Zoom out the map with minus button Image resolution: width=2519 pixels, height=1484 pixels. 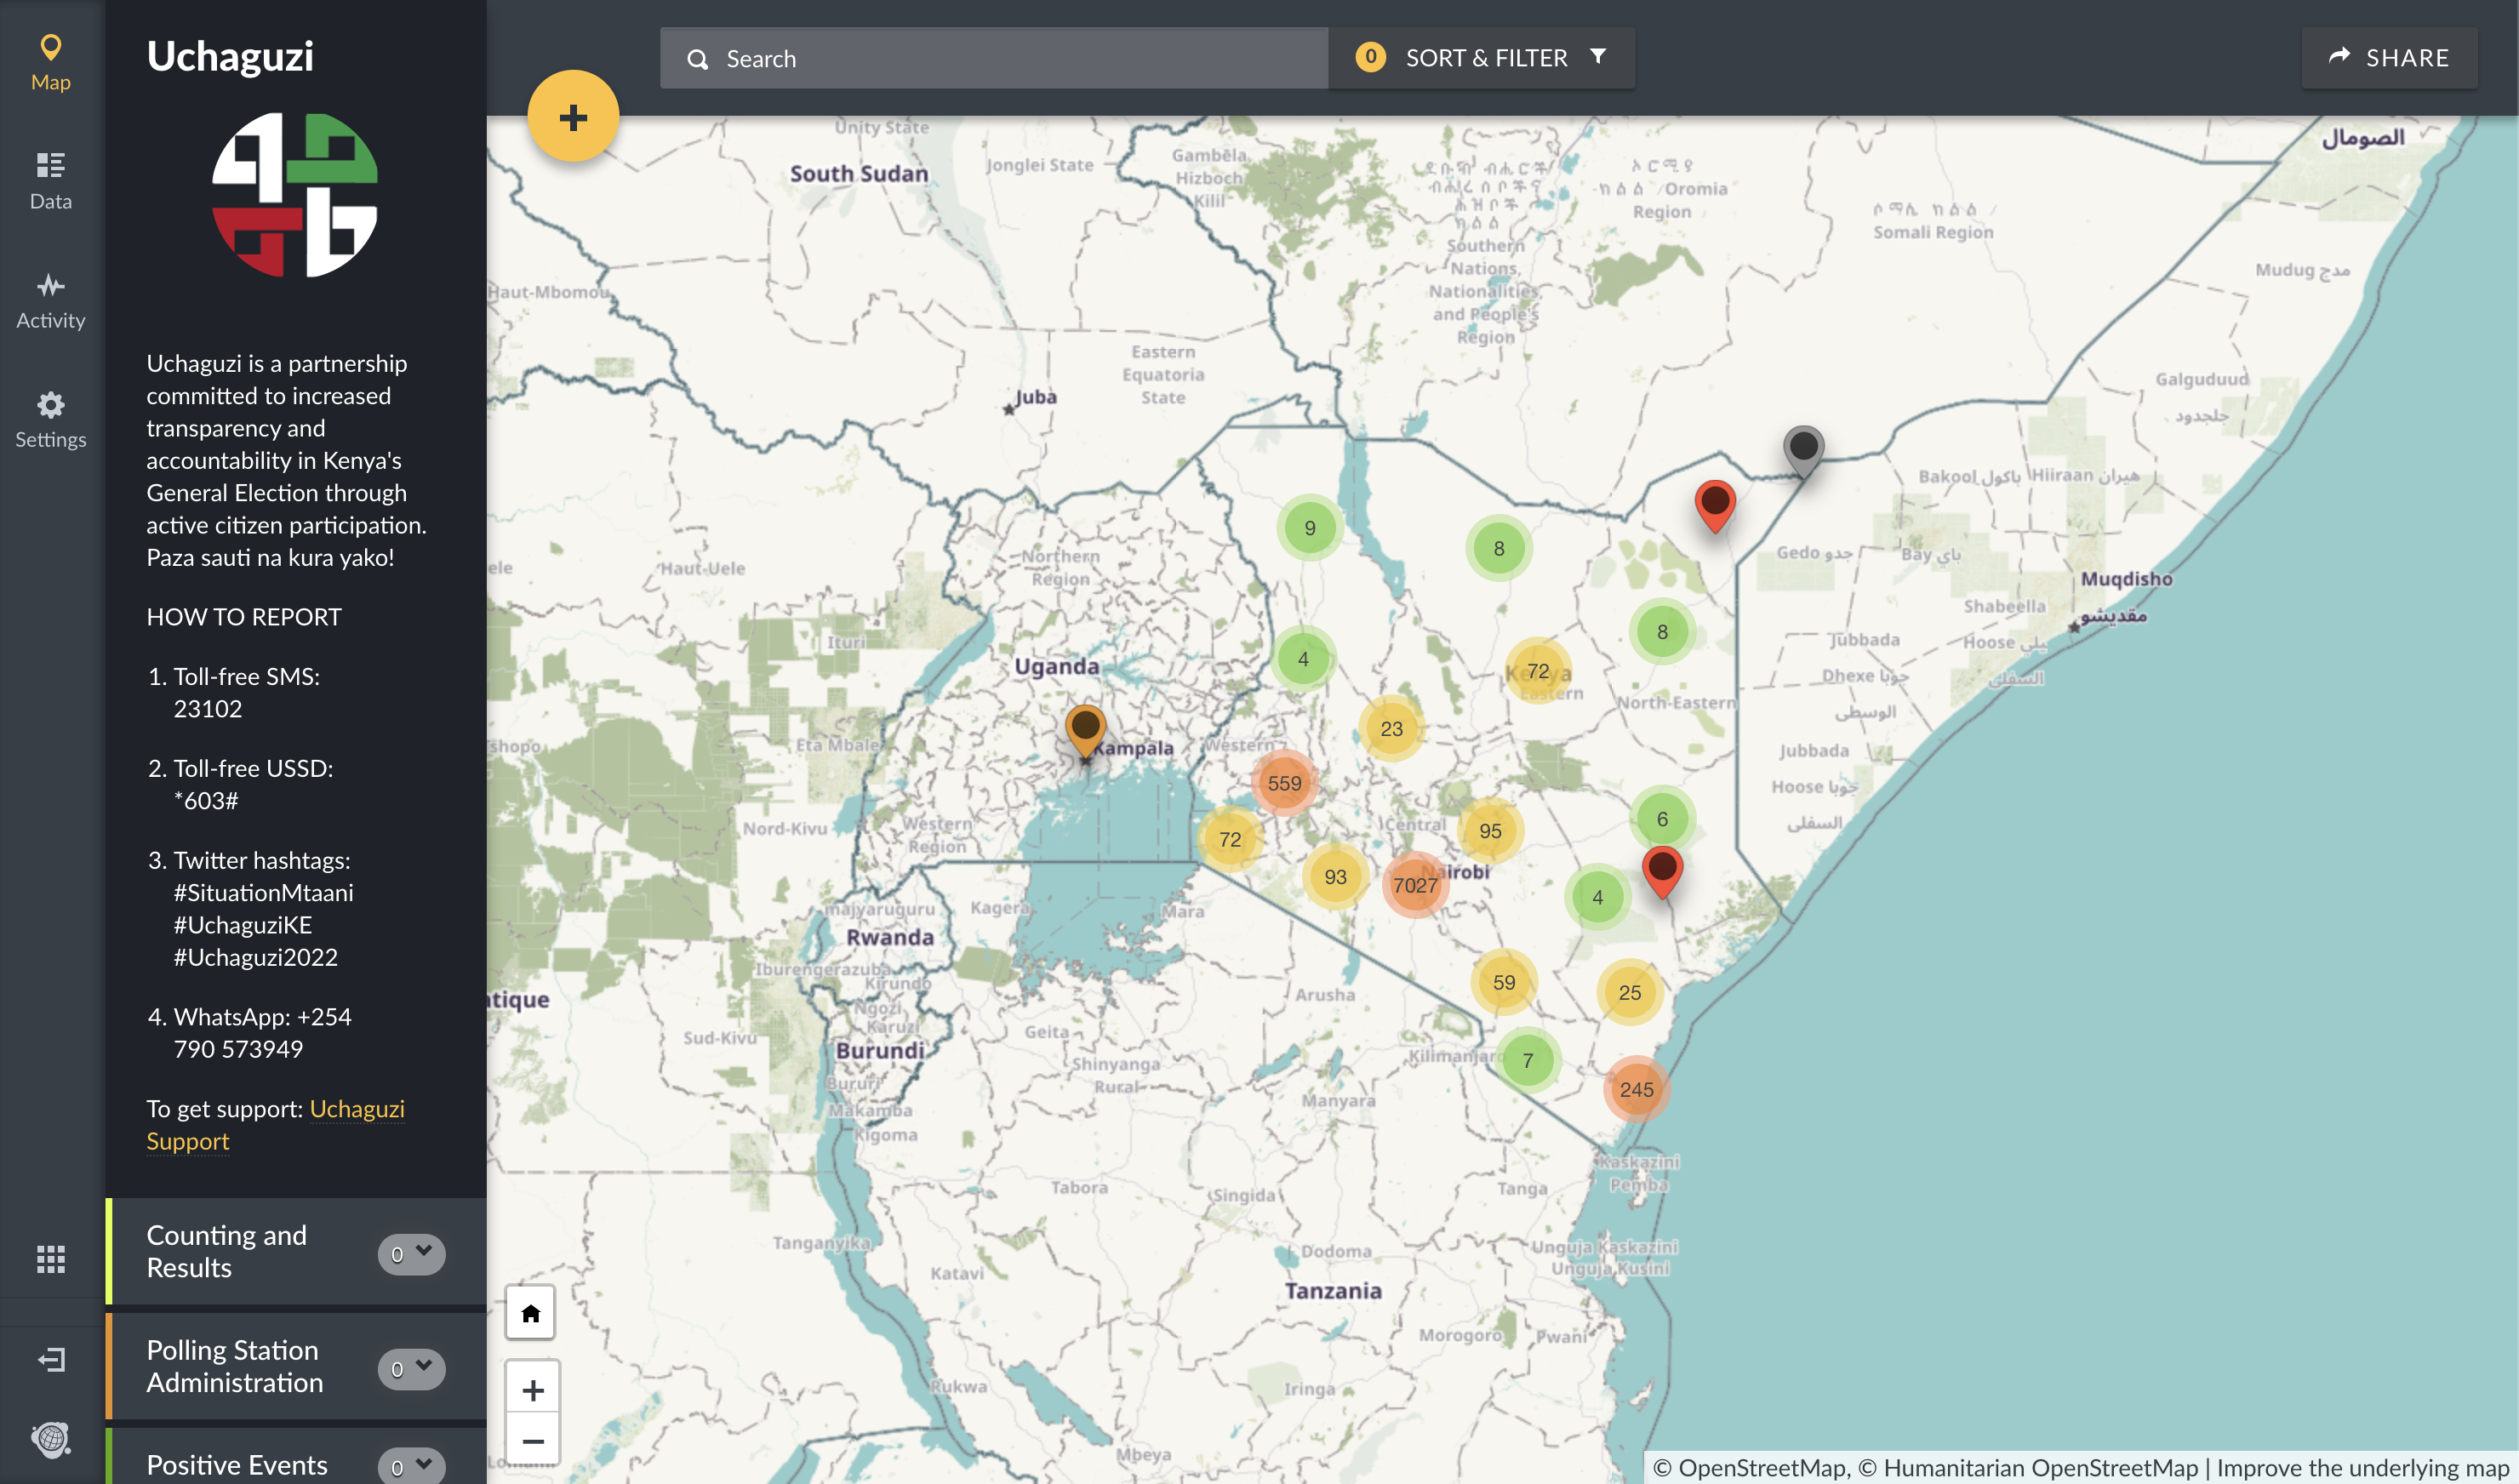click(532, 1441)
